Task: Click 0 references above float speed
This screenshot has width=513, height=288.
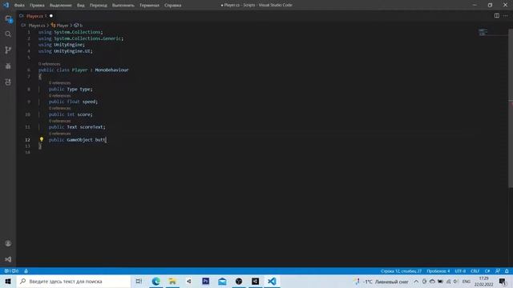Action: pyautogui.click(x=59, y=96)
